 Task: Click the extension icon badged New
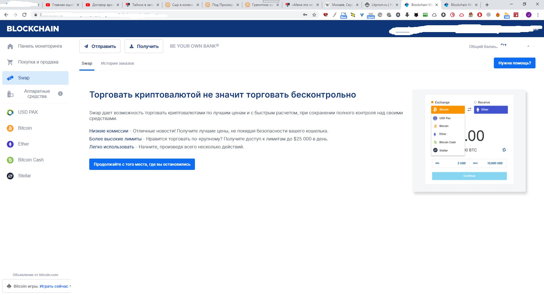tap(344, 15)
